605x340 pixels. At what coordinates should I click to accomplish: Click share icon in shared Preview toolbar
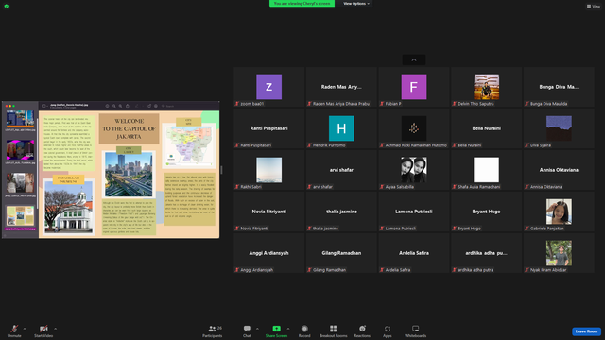tap(128, 106)
